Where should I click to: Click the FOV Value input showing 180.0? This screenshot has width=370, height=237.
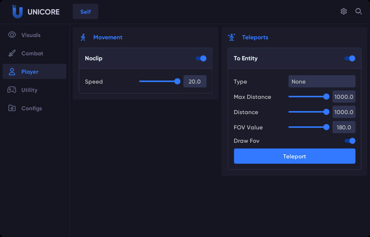click(344, 127)
